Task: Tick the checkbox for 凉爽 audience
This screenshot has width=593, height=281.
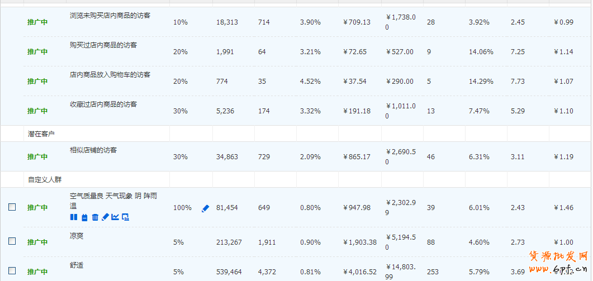Action: [x=12, y=241]
